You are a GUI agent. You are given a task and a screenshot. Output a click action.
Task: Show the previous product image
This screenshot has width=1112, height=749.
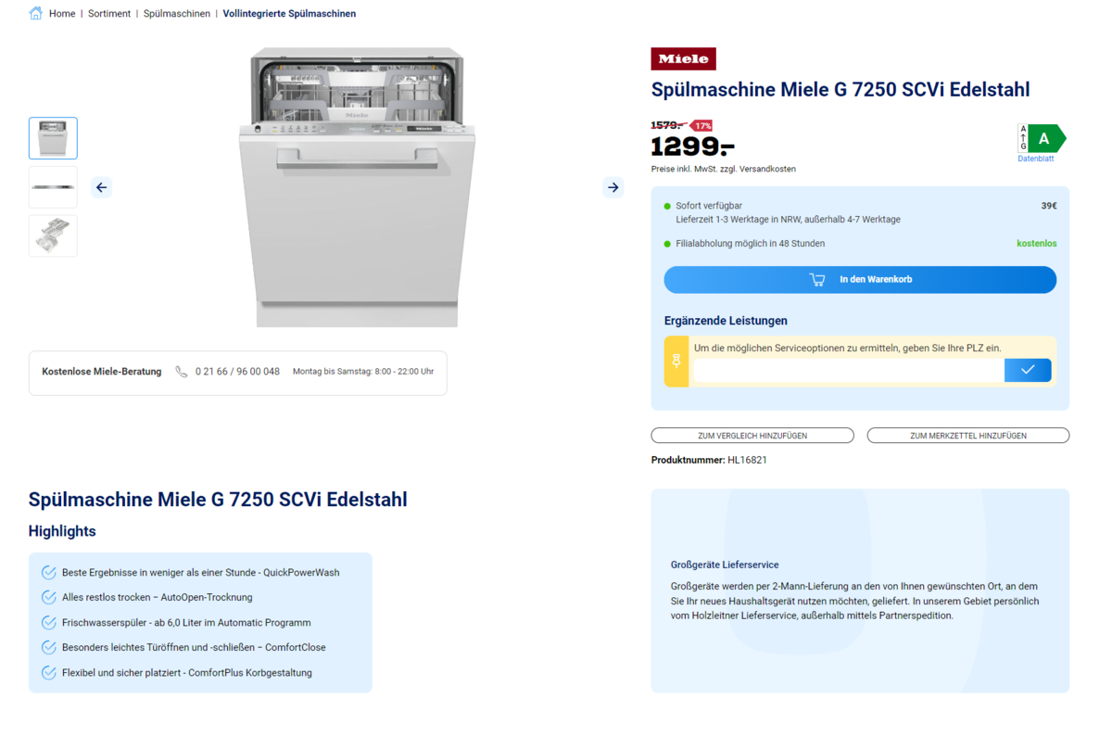(x=102, y=187)
